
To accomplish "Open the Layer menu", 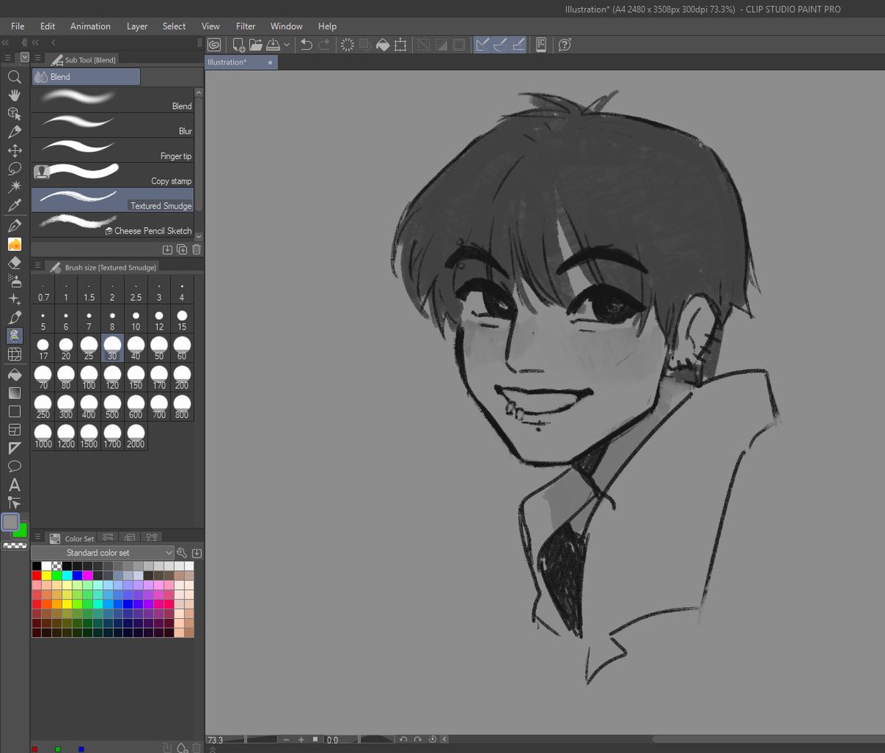I will (137, 26).
